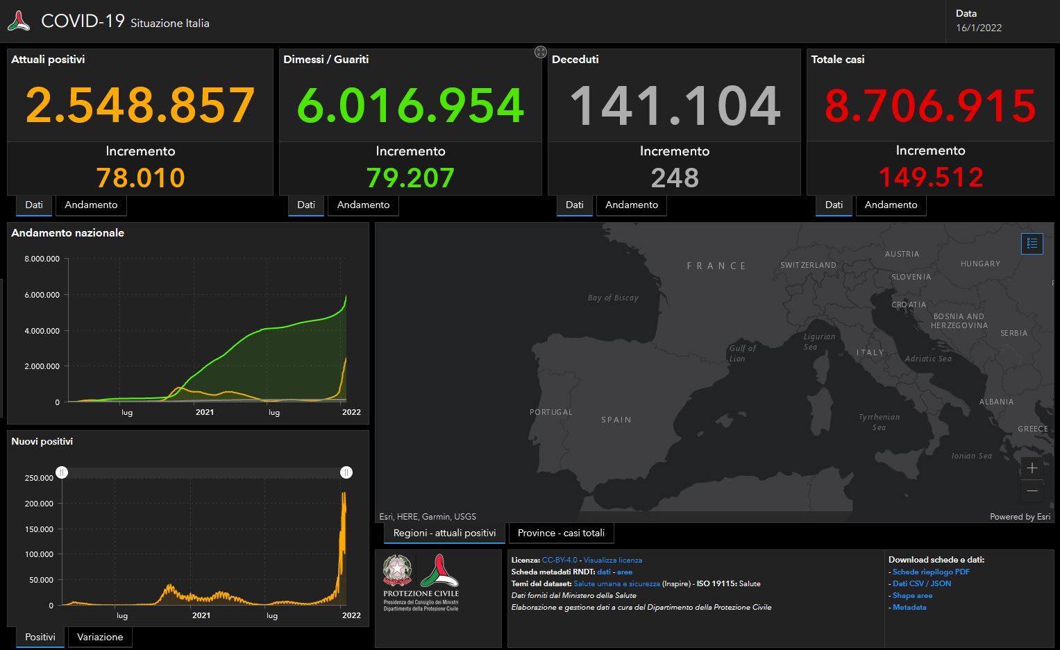This screenshot has height=650, width=1060.
Task: Open the map legend panel
Action: (x=1032, y=243)
